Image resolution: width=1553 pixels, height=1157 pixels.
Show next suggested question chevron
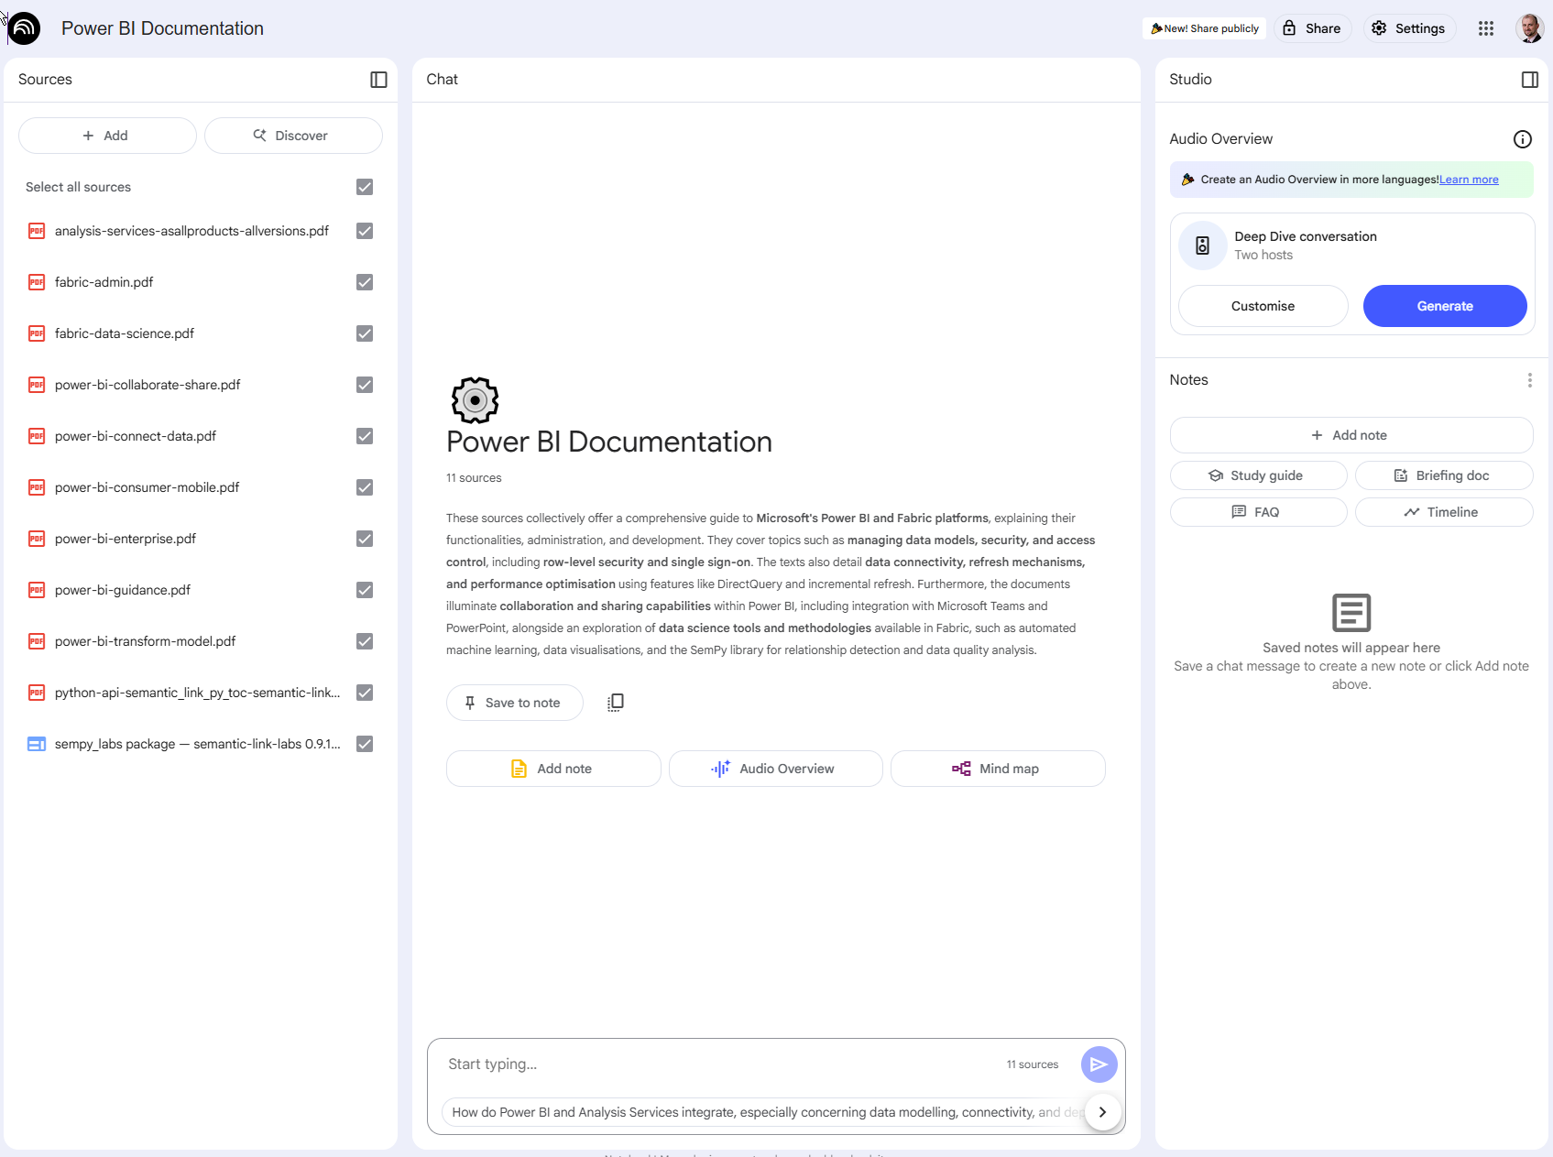coord(1102,1112)
